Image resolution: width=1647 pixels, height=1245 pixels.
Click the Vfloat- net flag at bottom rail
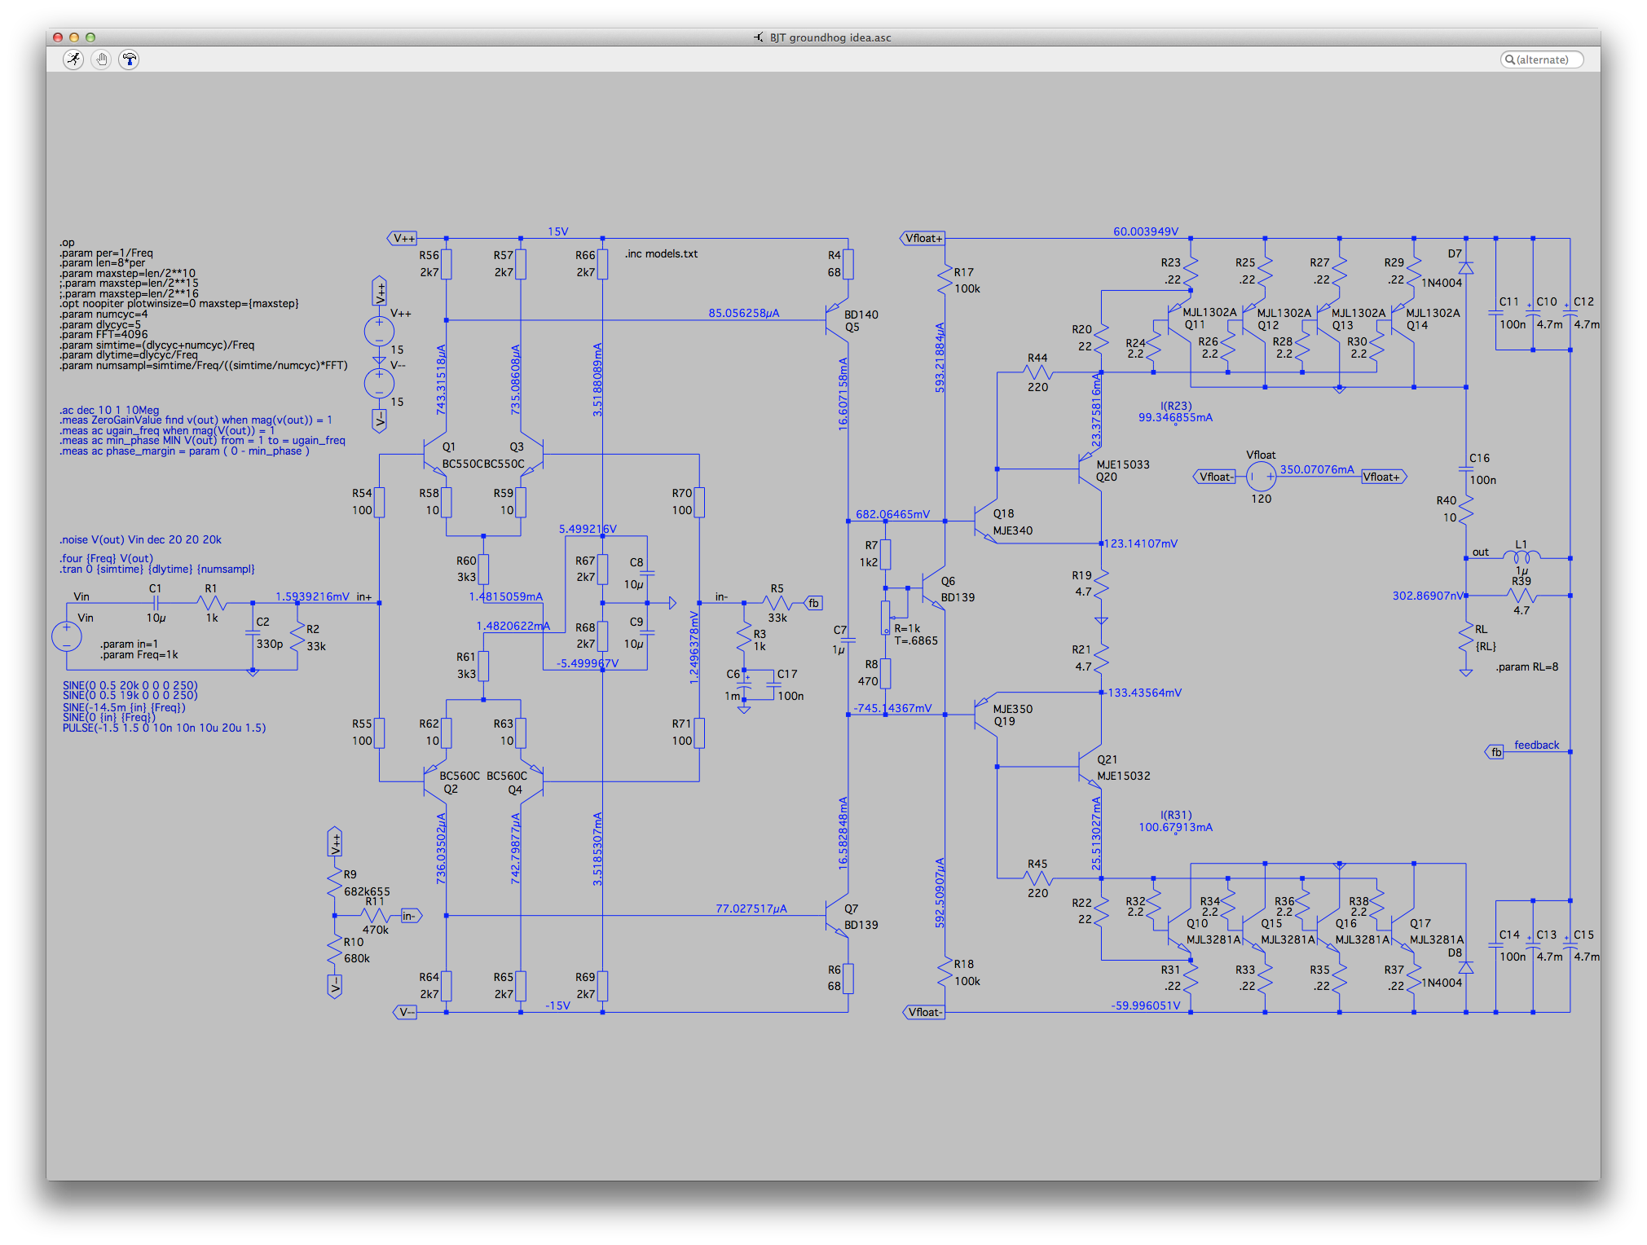click(923, 1012)
